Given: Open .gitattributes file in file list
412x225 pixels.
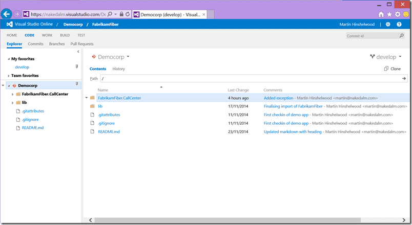Looking at the screenshot, I should coord(109,115).
